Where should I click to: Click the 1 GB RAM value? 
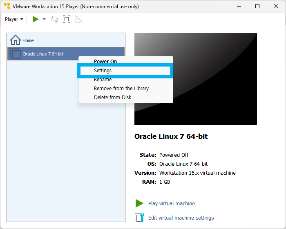click(165, 182)
